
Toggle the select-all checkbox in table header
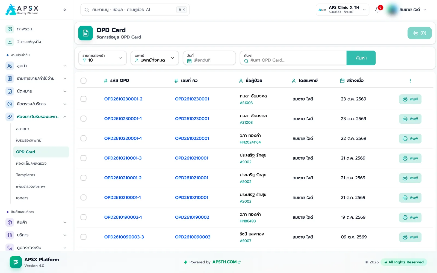84,81
